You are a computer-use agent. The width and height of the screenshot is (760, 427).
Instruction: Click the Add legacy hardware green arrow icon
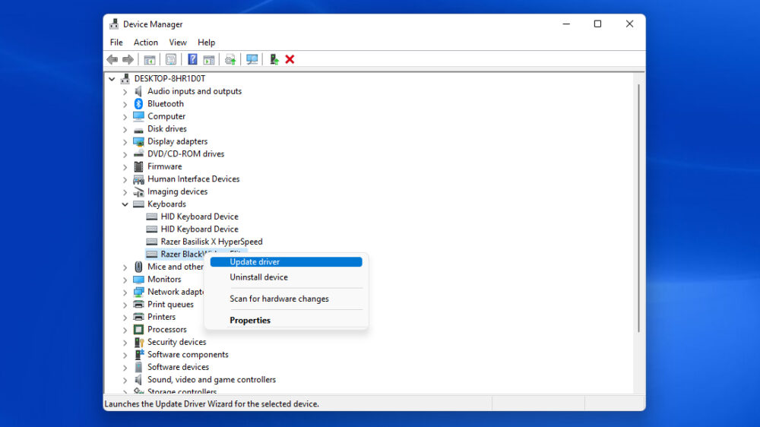[x=274, y=59]
